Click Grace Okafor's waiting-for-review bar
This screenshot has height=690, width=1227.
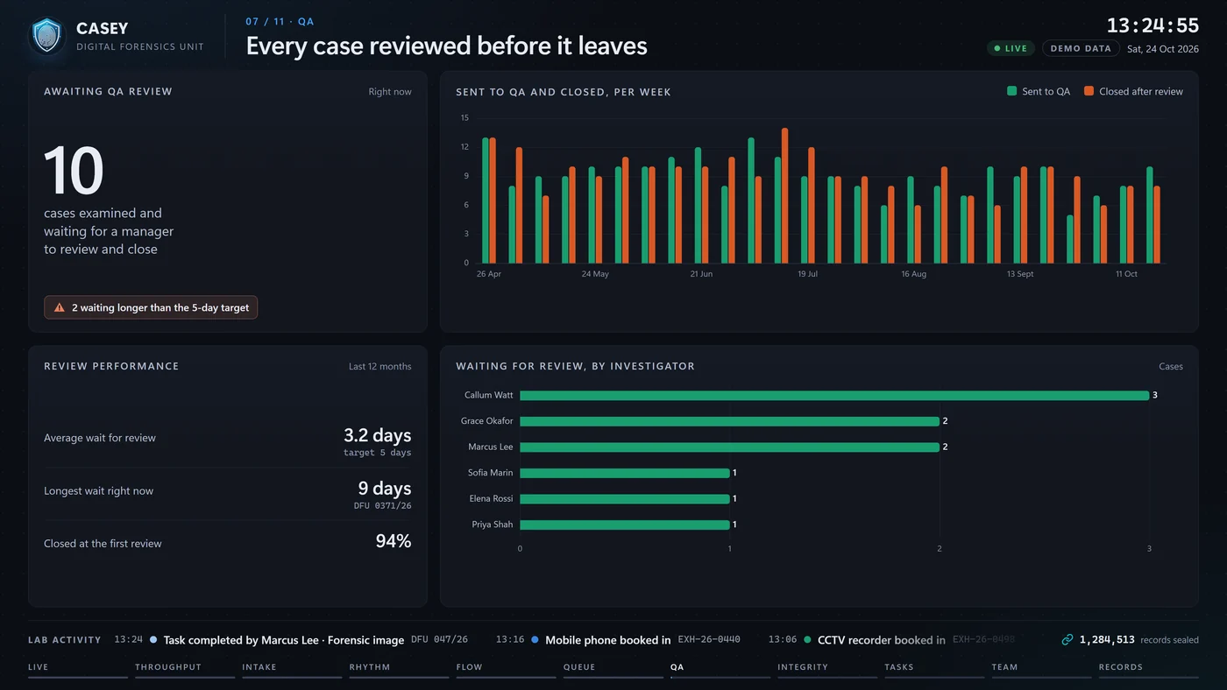[x=729, y=421]
